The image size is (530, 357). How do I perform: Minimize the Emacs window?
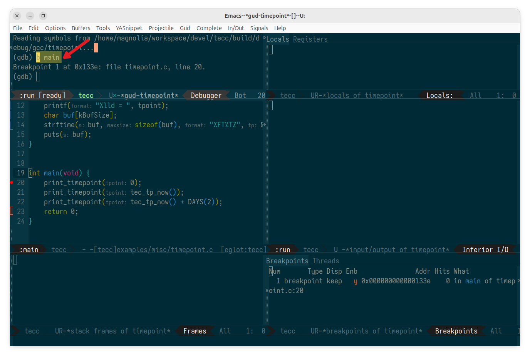30,16
